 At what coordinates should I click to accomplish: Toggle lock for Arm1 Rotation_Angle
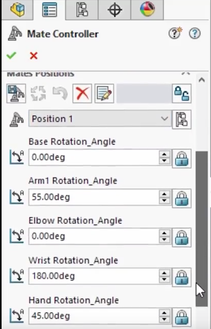click(182, 198)
